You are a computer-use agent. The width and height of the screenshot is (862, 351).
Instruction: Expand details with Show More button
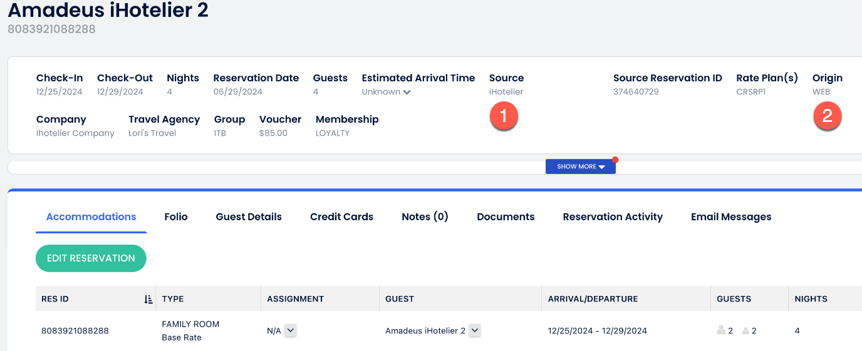pos(580,166)
